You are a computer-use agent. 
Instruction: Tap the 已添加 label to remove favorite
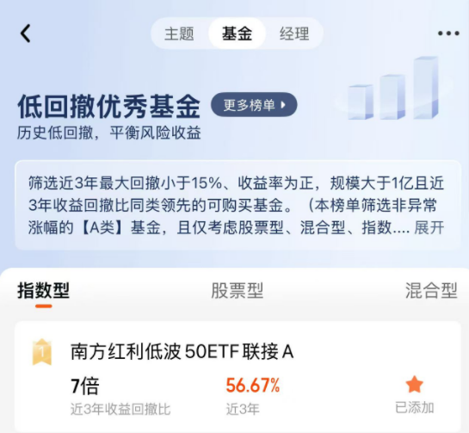415,407
